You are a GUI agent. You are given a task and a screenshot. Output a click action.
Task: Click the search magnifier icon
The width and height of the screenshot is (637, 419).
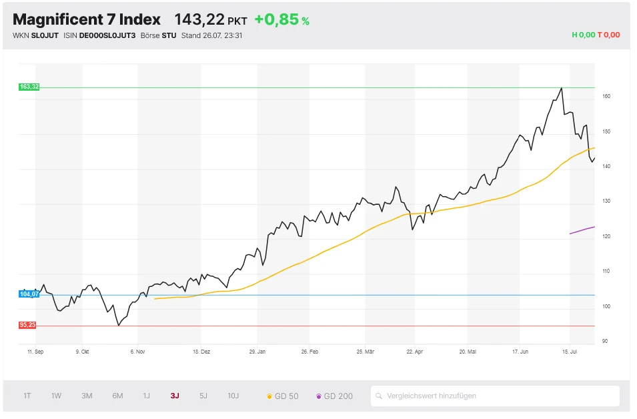coord(380,395)
